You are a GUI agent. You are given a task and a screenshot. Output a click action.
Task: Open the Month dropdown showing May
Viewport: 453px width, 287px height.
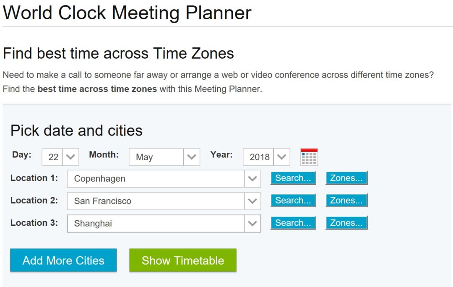click(x=191, y=157)
